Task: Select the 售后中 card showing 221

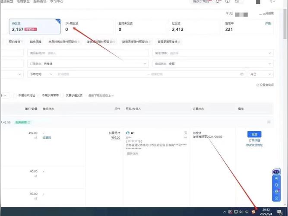Action: point(248,26)
